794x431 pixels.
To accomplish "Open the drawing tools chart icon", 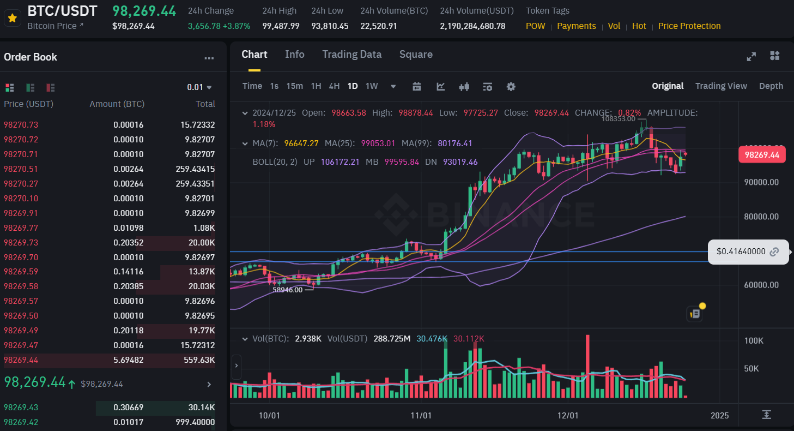I will click(x=441, y=86).
